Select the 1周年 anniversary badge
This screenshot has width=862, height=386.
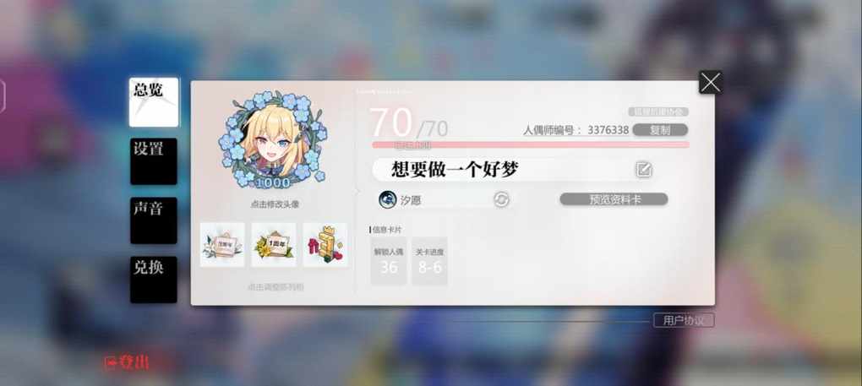[x=274, y=245]
